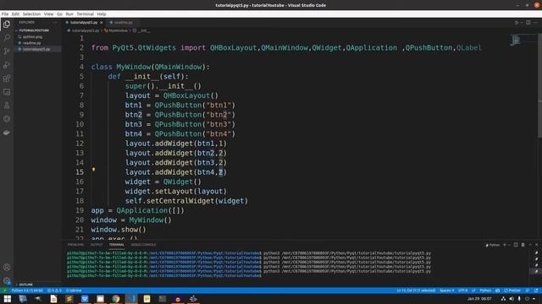542x304 pixels.
Task: Open Google Chrome from the taskbar
Action: coord(116,298)
